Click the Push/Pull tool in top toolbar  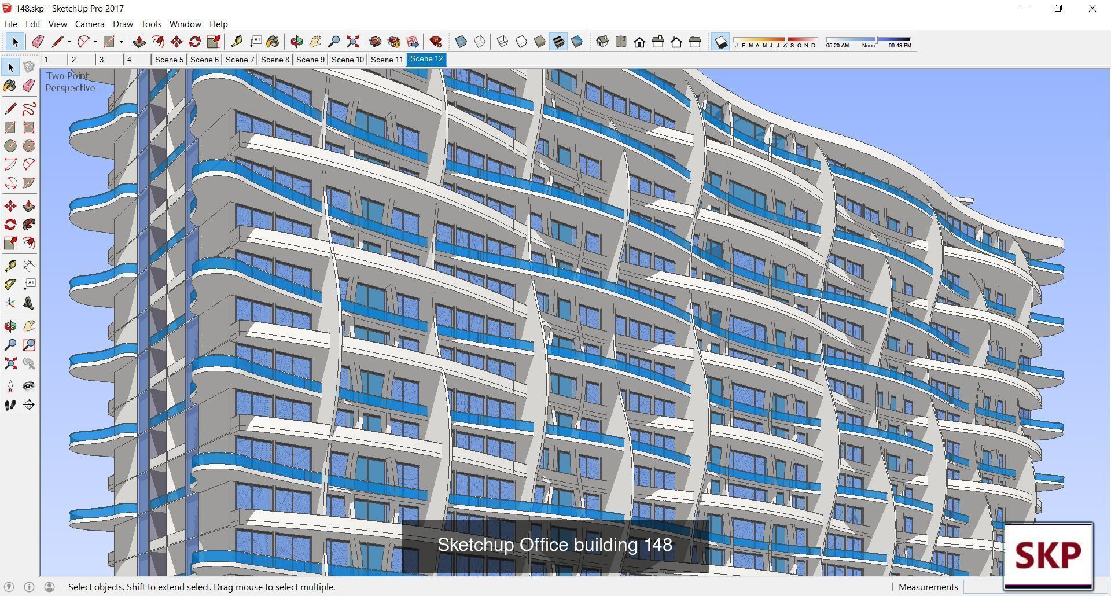(x=139, y=42)
